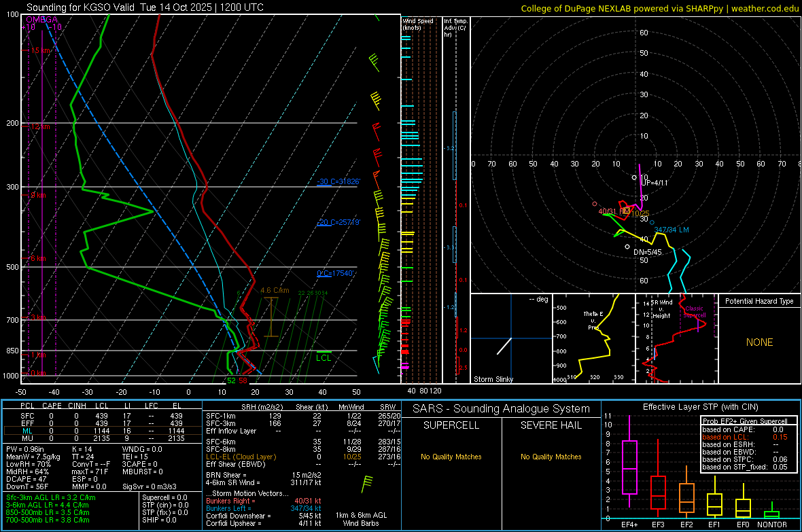This screenshot has width=802, height=532.
Task: Click the 12 km height marker
Action: pyautogui.click(x=40, y=126)
